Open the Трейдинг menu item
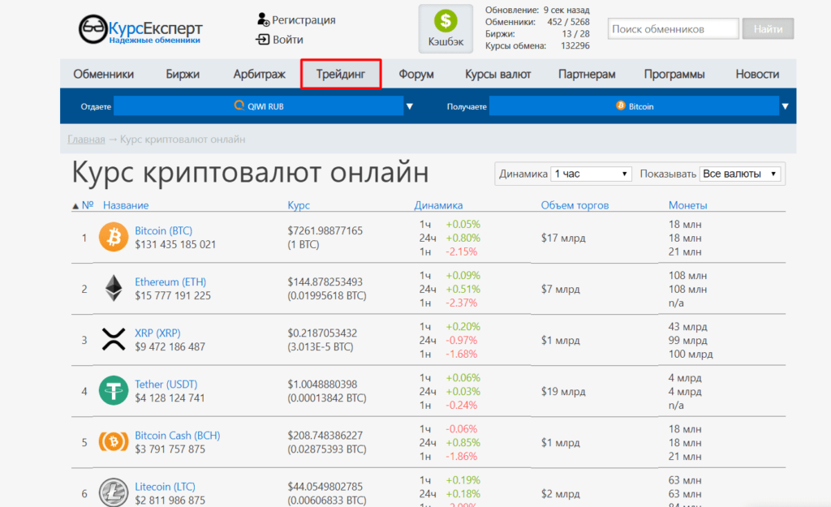The width and height of the screenshot is (831, 507). (x=341, y=74)
